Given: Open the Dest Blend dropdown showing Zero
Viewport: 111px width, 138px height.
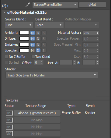Looking at the screenshot, I should point(49,25).
